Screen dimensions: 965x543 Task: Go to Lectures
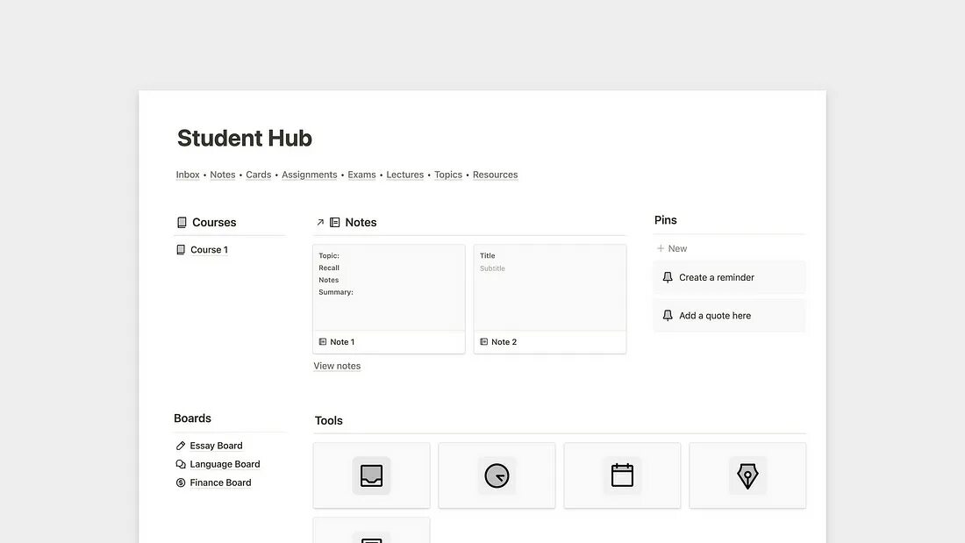pos(405,175)
